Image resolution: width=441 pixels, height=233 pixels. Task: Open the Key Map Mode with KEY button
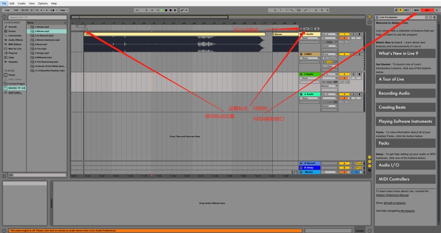407,10
